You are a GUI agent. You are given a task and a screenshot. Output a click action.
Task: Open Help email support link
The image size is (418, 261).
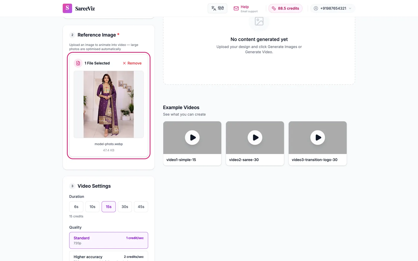(246, 9)
